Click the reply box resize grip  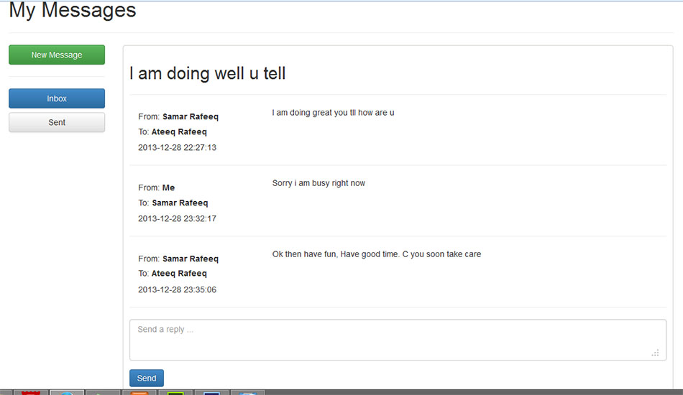655,353
